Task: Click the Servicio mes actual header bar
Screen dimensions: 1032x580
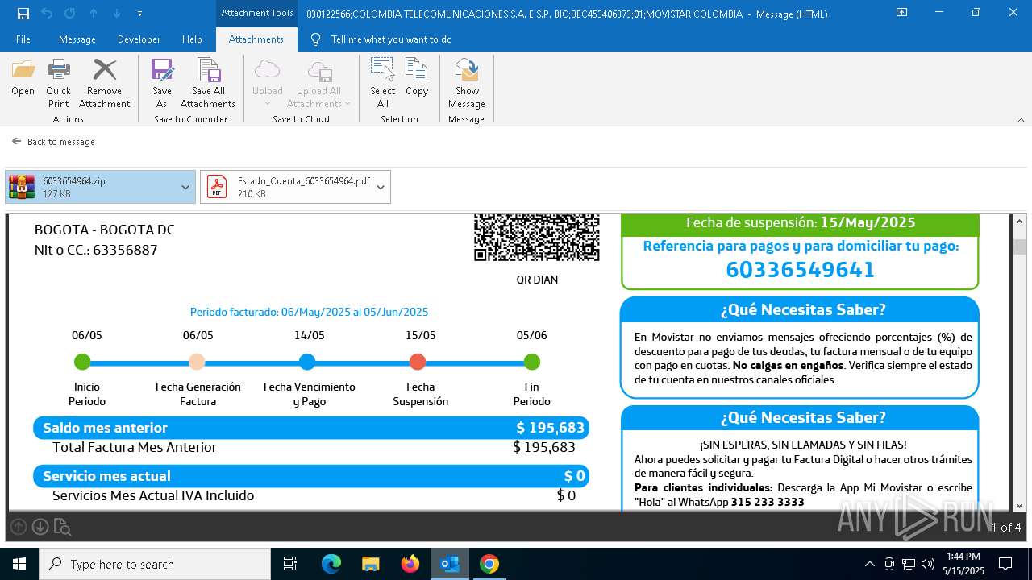Action: click(311, 476)
